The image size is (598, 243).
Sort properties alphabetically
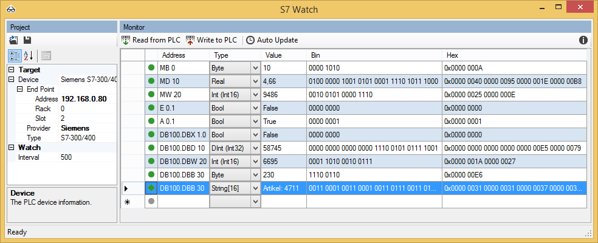click(28, 56)
